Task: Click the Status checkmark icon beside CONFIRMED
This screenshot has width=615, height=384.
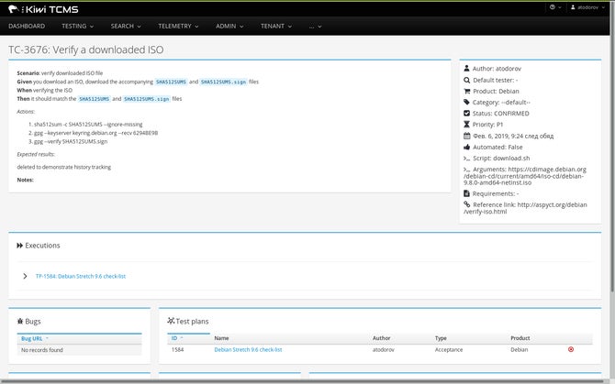Action: [466, 113]
